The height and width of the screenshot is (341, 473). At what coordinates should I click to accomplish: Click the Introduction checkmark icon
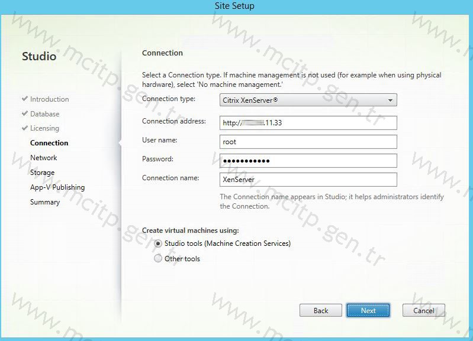click(25, 99)
